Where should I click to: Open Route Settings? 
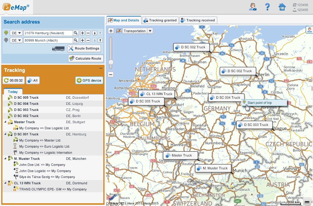84,48
